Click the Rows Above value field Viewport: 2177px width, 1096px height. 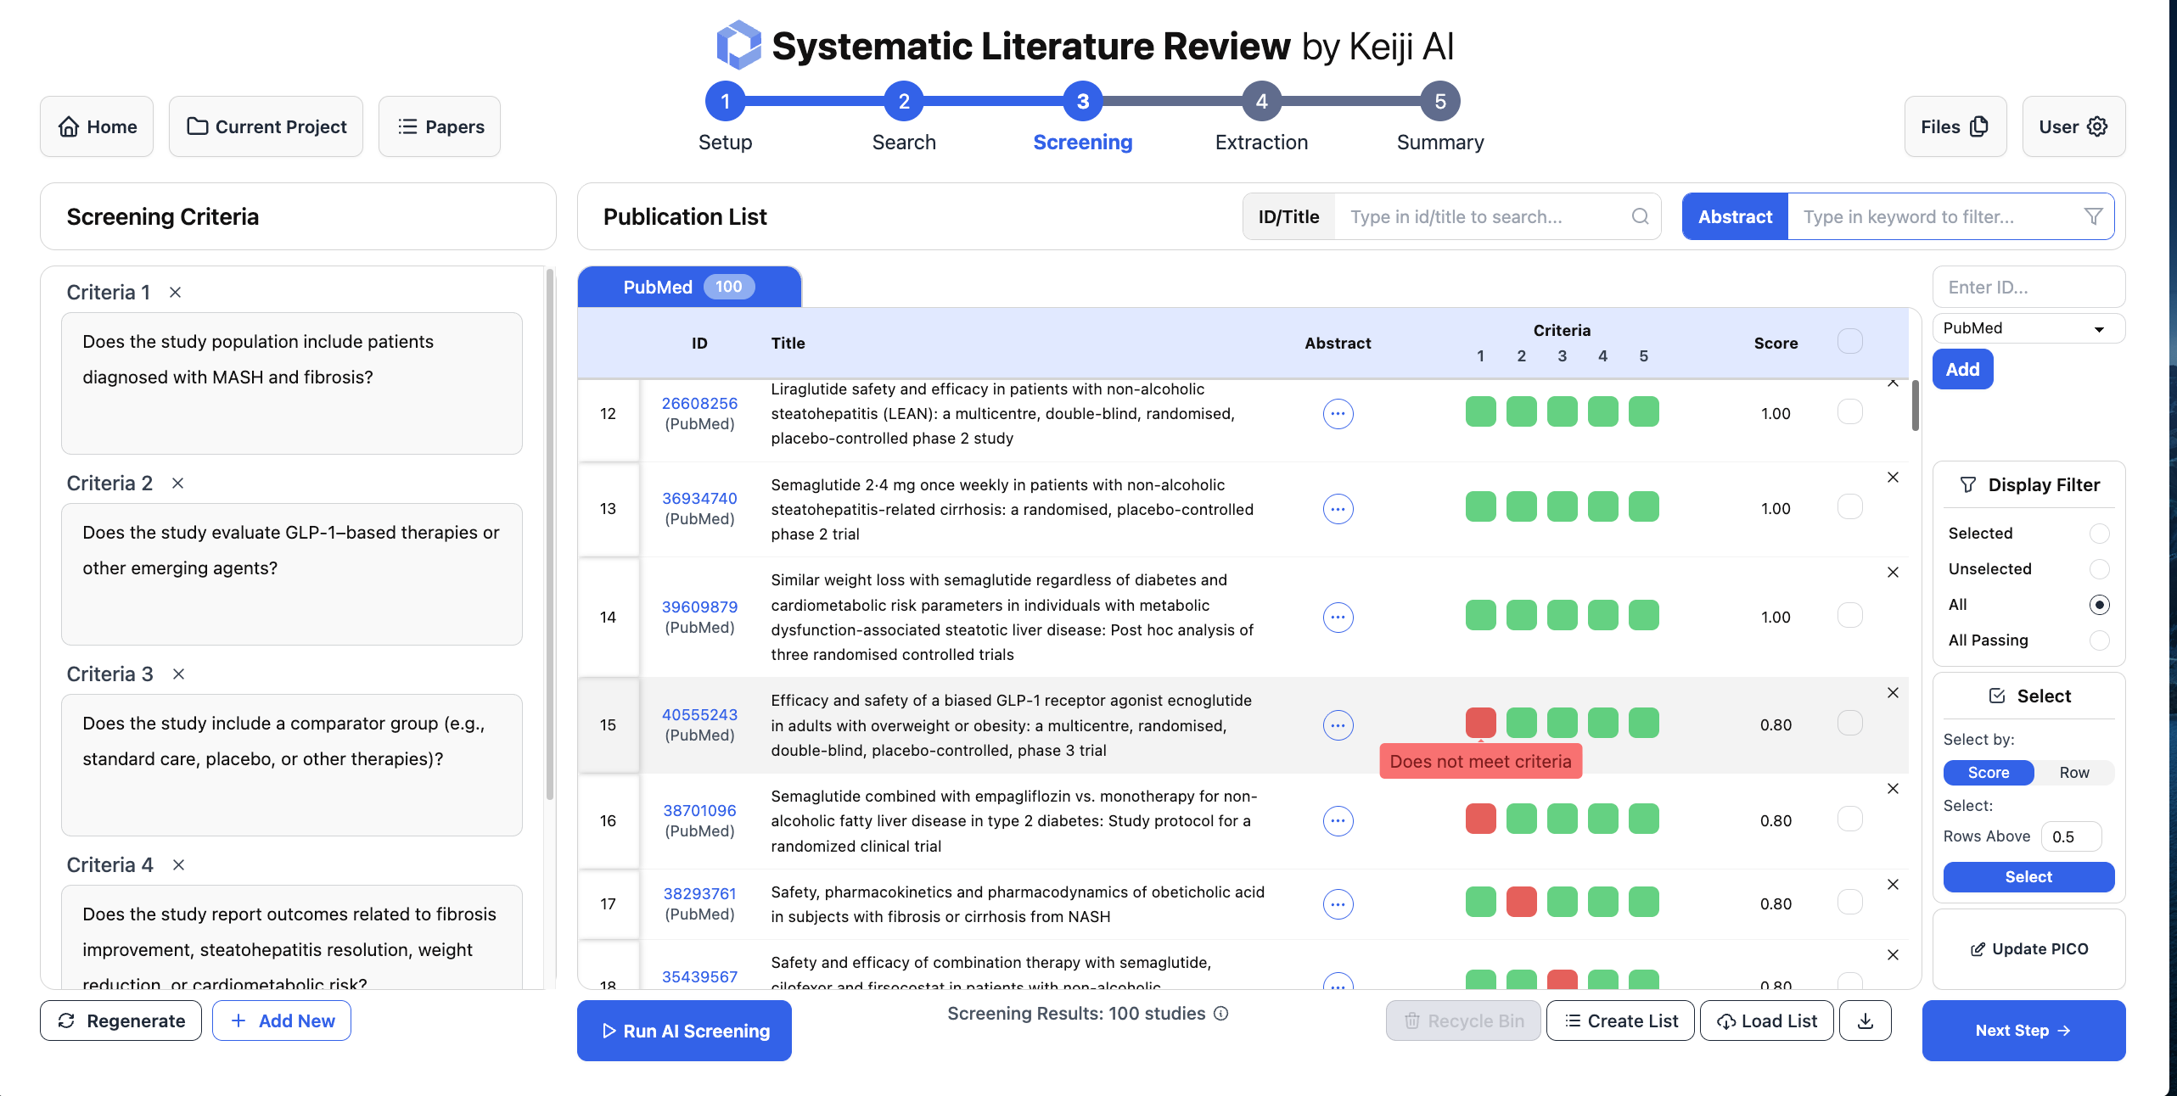[x=2071, y=836]
